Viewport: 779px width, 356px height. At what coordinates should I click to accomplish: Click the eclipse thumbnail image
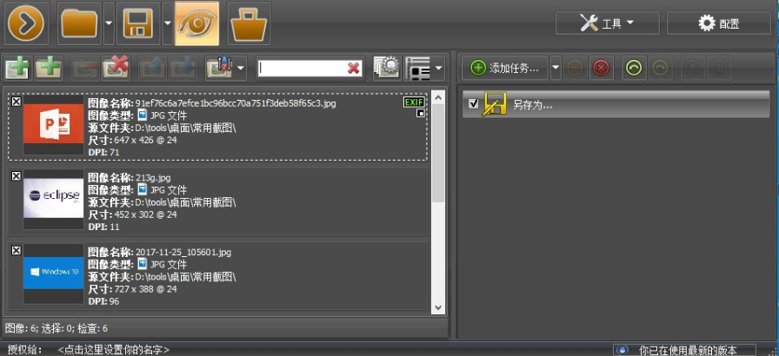54,200
